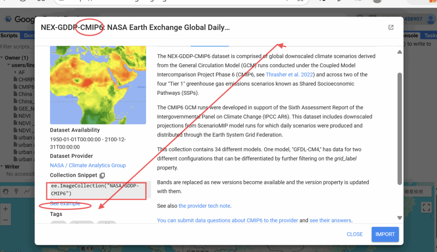Click the scroll down arrow in dialog
This screenshot has height=252, width=437.
[x=399, y=217]
